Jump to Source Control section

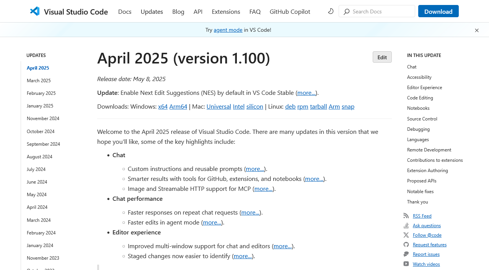click(x=422, y=119)
